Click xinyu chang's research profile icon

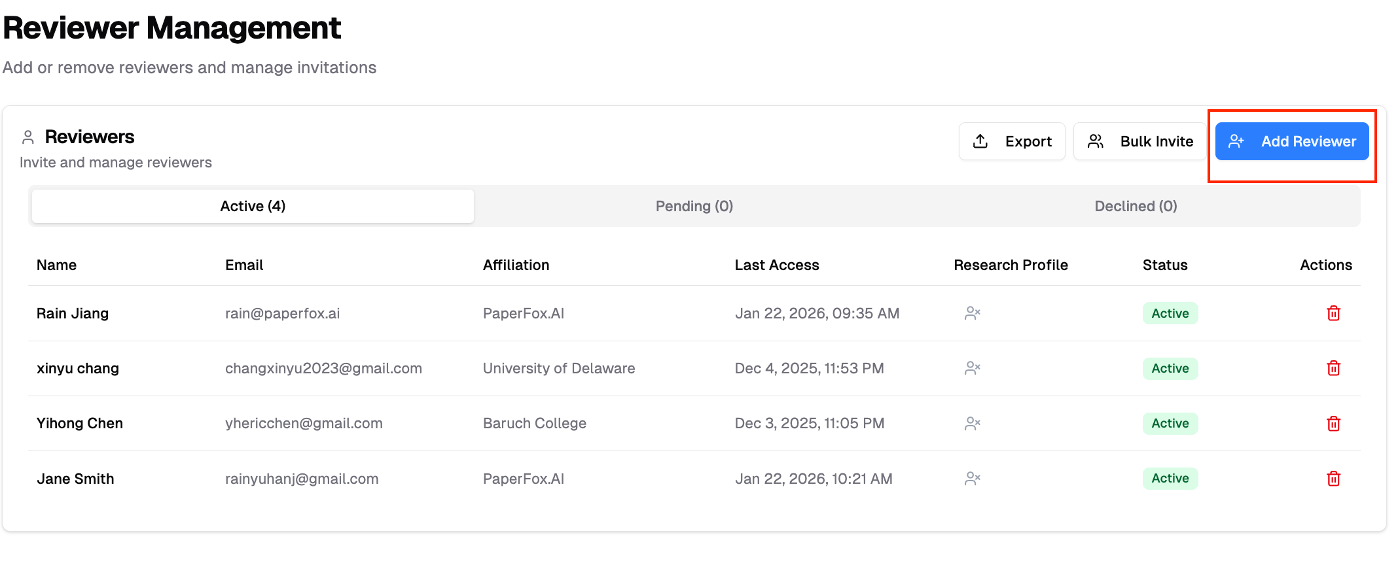[972, 368]
